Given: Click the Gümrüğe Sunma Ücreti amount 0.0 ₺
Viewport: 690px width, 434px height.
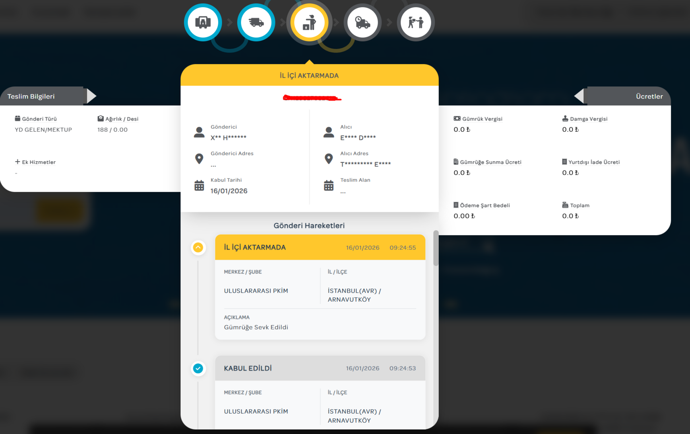Looking at the screenshot, I should (462, 173).
